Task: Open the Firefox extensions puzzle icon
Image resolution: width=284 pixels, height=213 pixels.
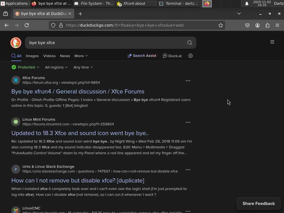Action: [x=267, y=25]
